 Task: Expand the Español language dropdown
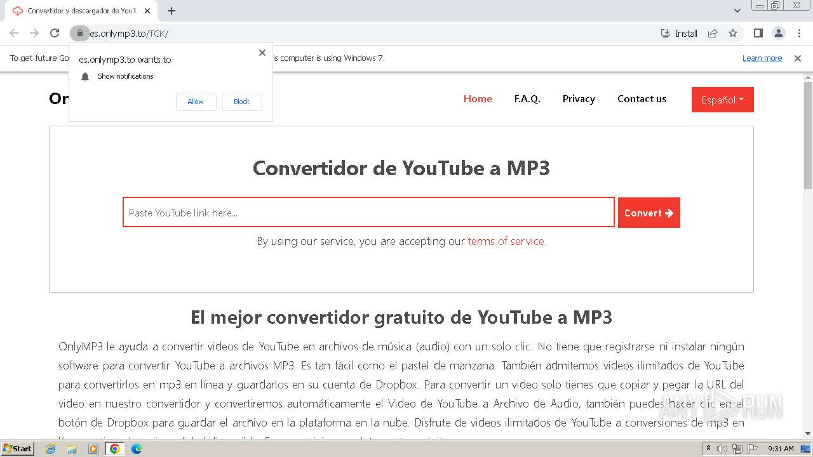(x=723, y=100)
